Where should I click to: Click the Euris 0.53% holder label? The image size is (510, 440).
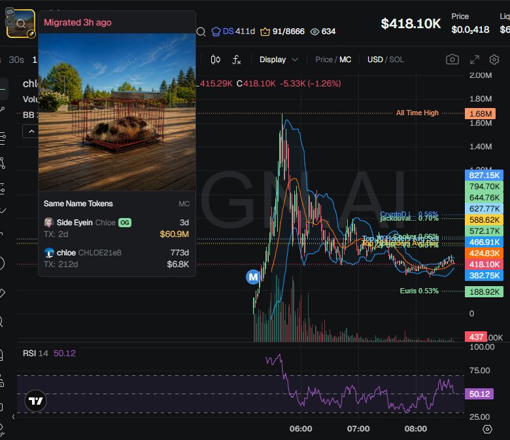pyautogui.click(x=419, y=291)
